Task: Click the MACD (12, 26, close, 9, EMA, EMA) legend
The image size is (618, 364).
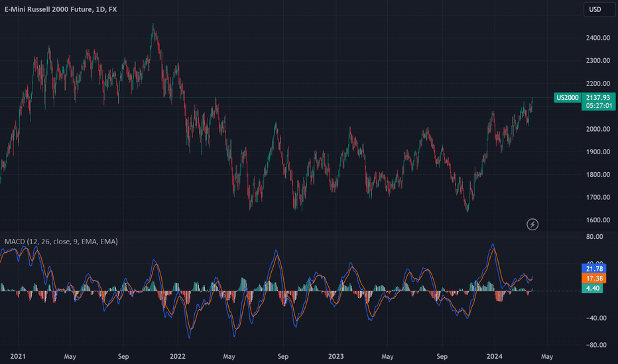Action: click(x=61, y=241)
